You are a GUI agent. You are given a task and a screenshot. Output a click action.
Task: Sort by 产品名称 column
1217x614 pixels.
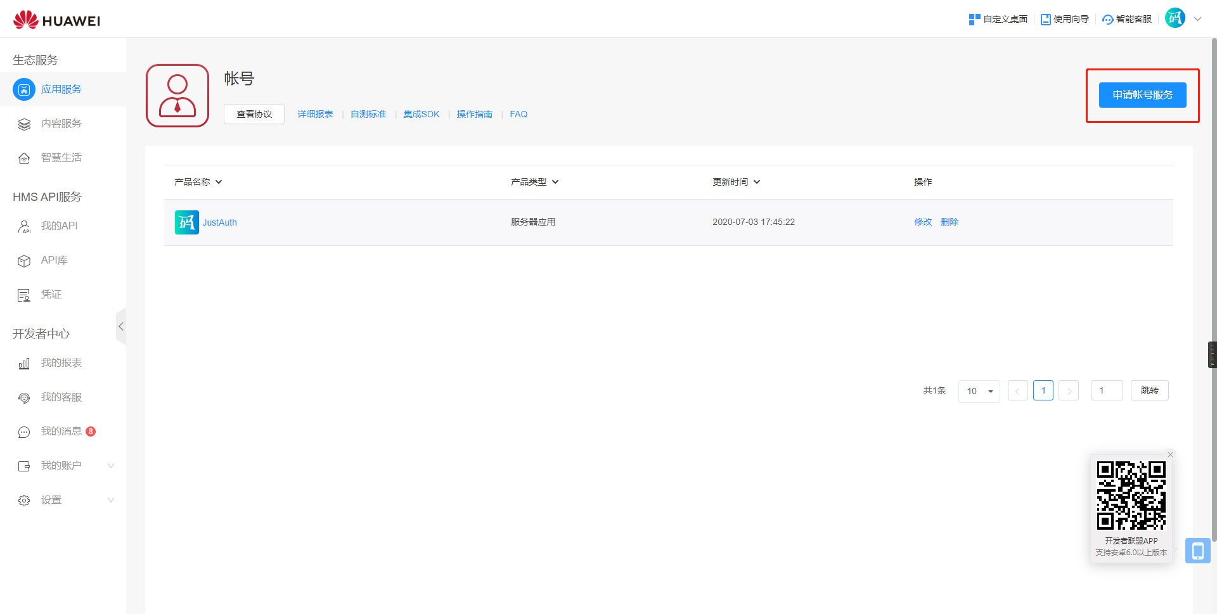(x=198, y=182)
